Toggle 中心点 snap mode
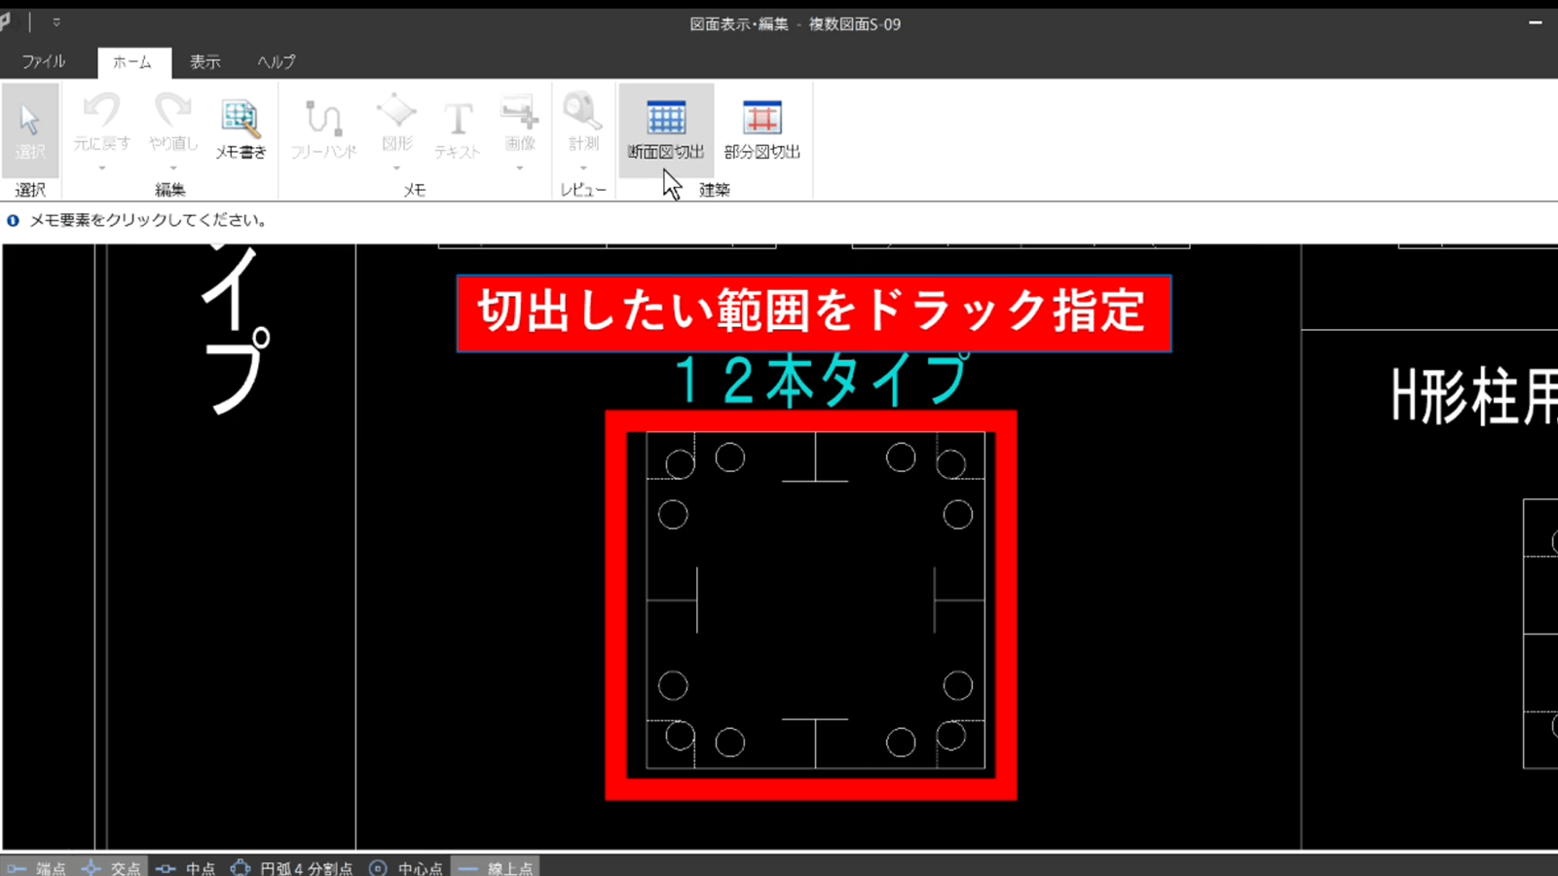 [406, 867]
